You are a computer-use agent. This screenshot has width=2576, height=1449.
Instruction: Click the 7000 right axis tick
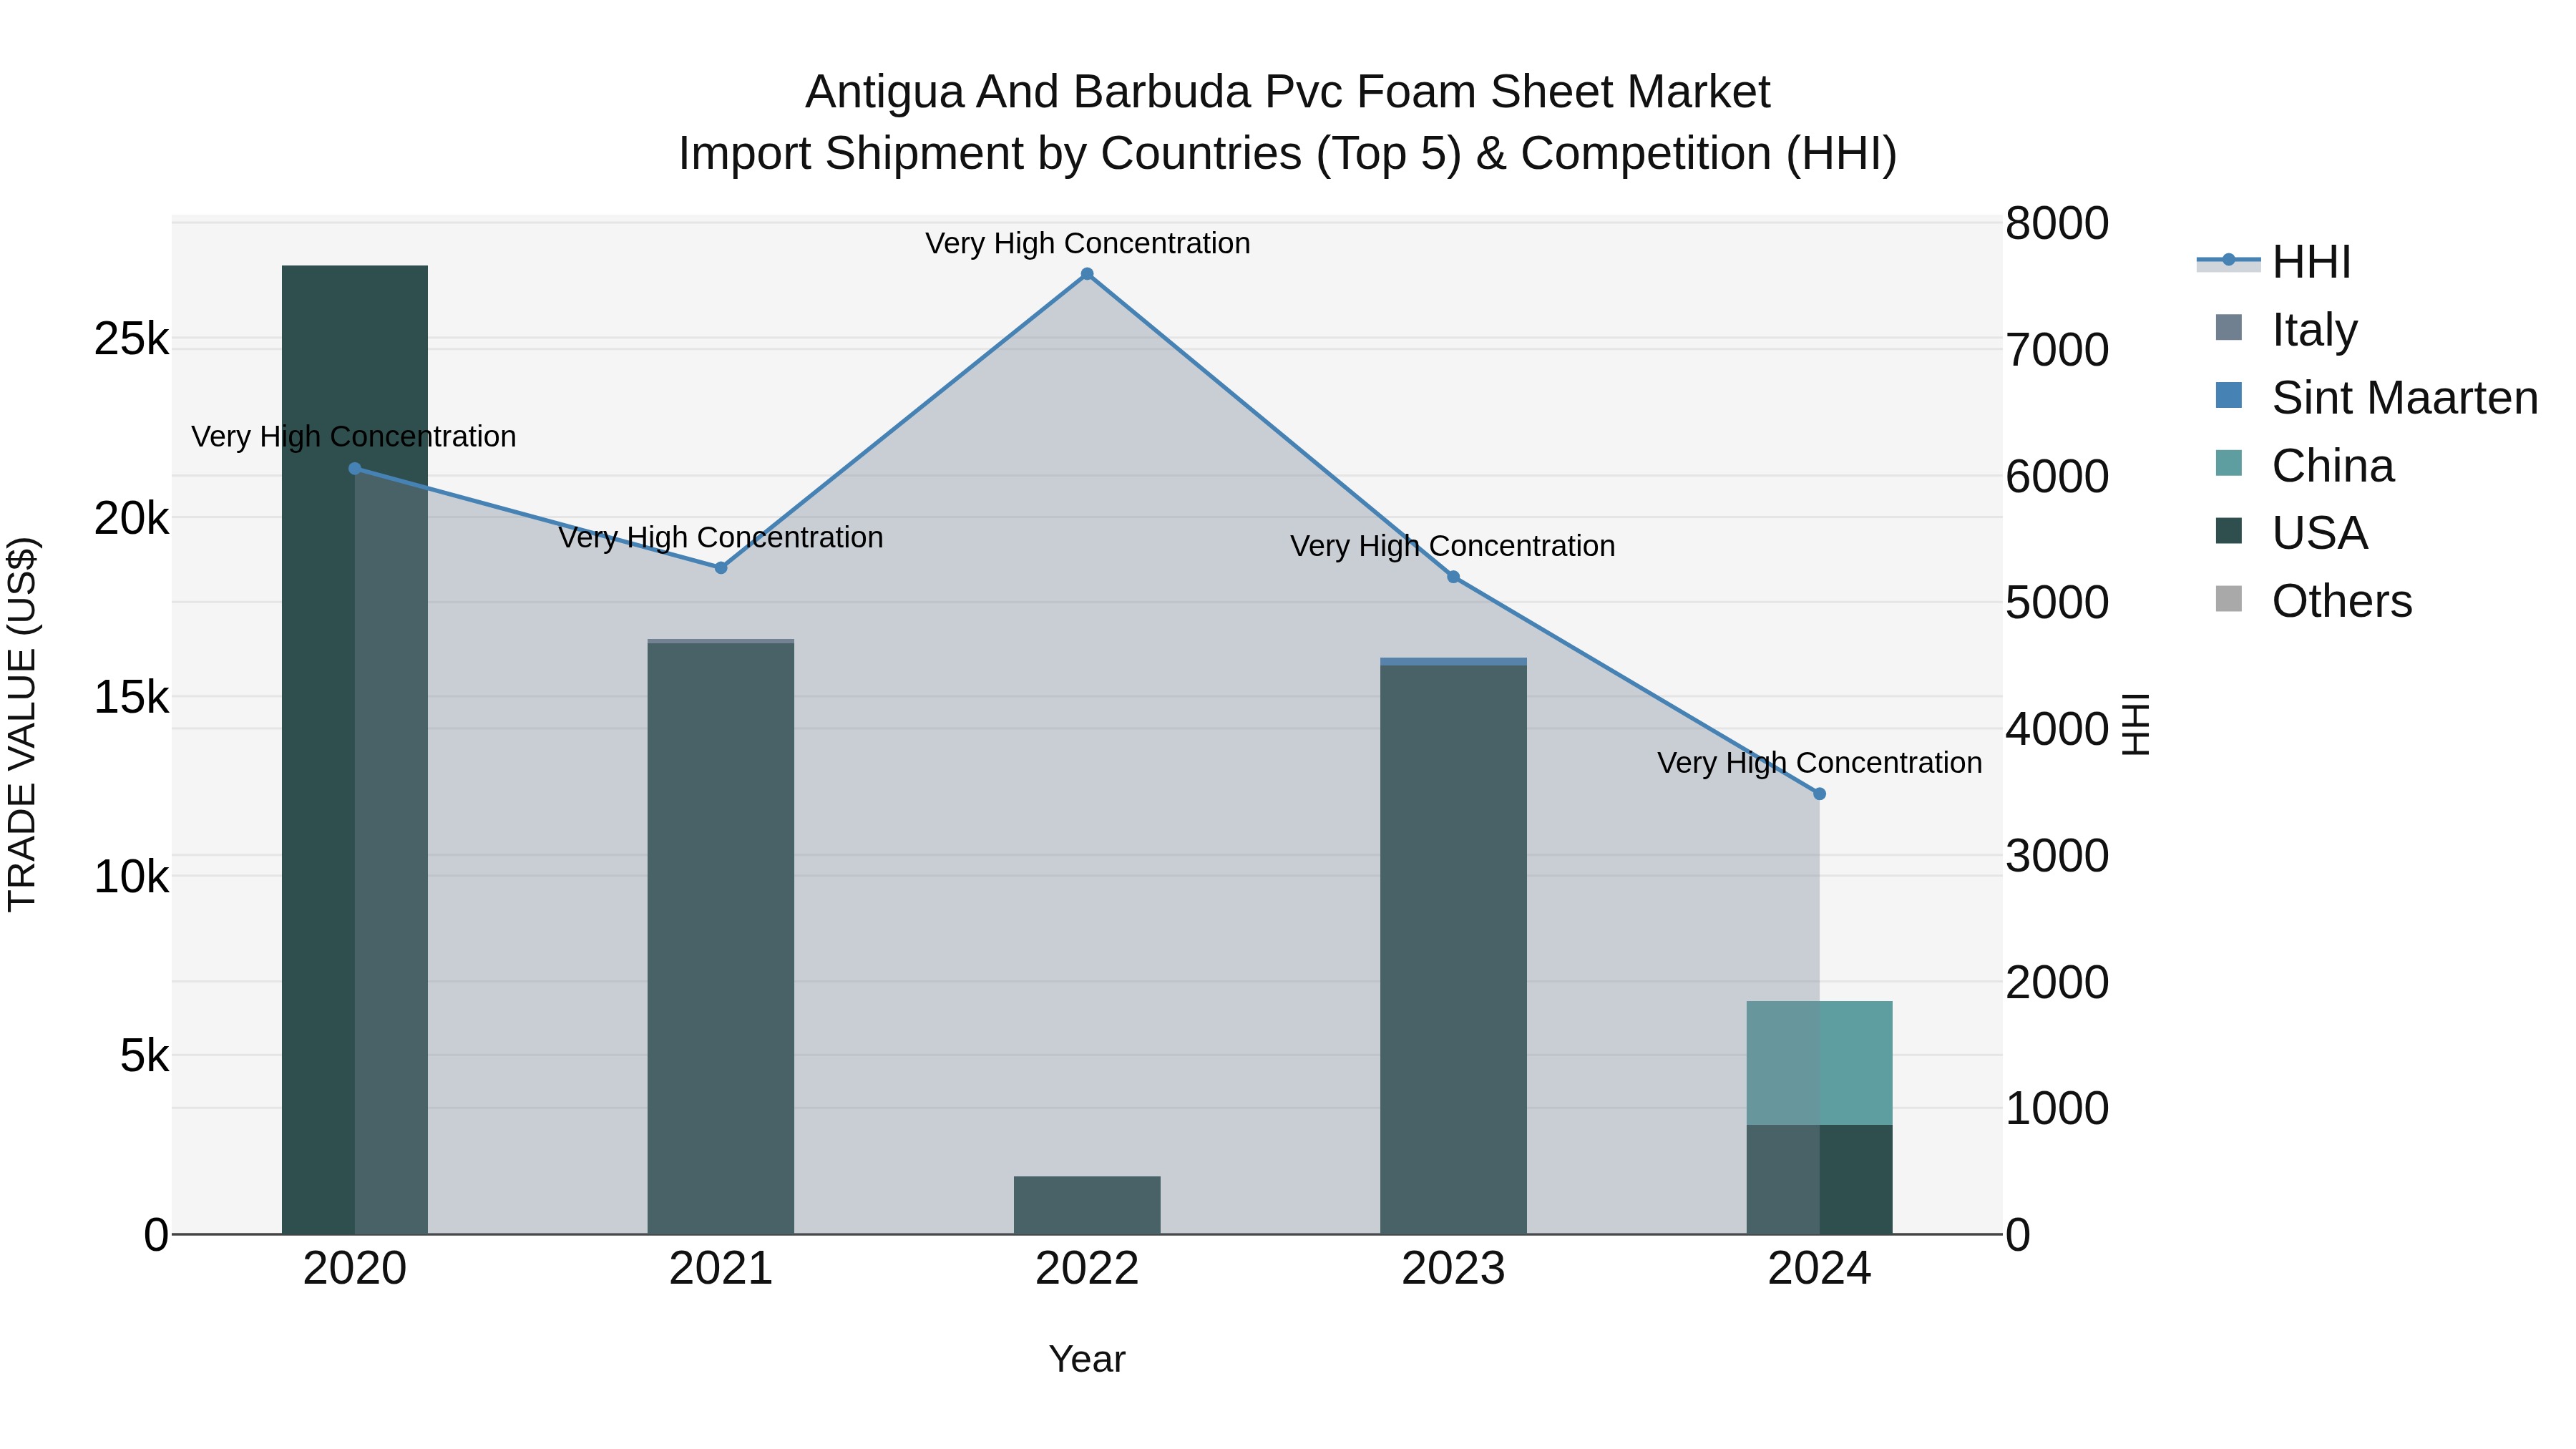pos(2058,351)
